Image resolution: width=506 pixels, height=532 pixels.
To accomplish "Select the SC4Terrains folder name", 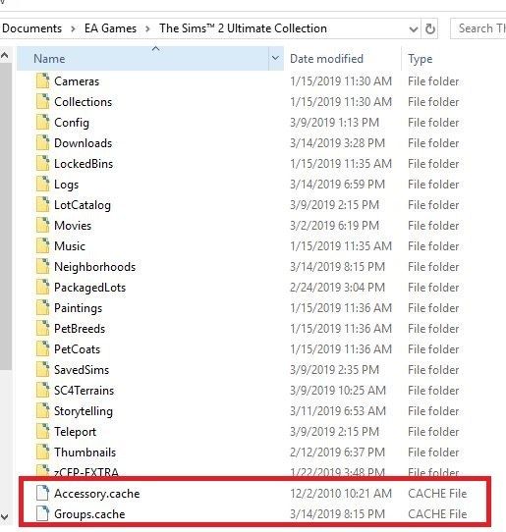I will coord(84,391).
